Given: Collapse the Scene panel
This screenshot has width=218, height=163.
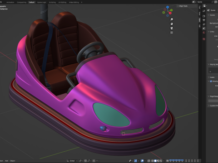Looking at the screenshot, I should pos(209,15).
